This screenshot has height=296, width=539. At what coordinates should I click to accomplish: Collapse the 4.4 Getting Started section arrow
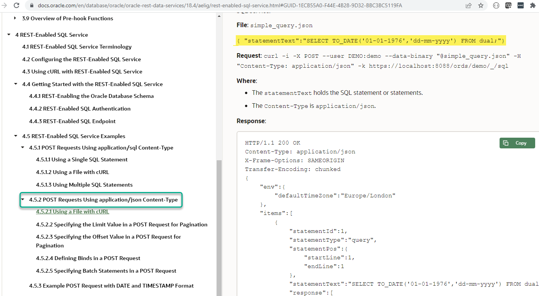(x=16, y=84)
